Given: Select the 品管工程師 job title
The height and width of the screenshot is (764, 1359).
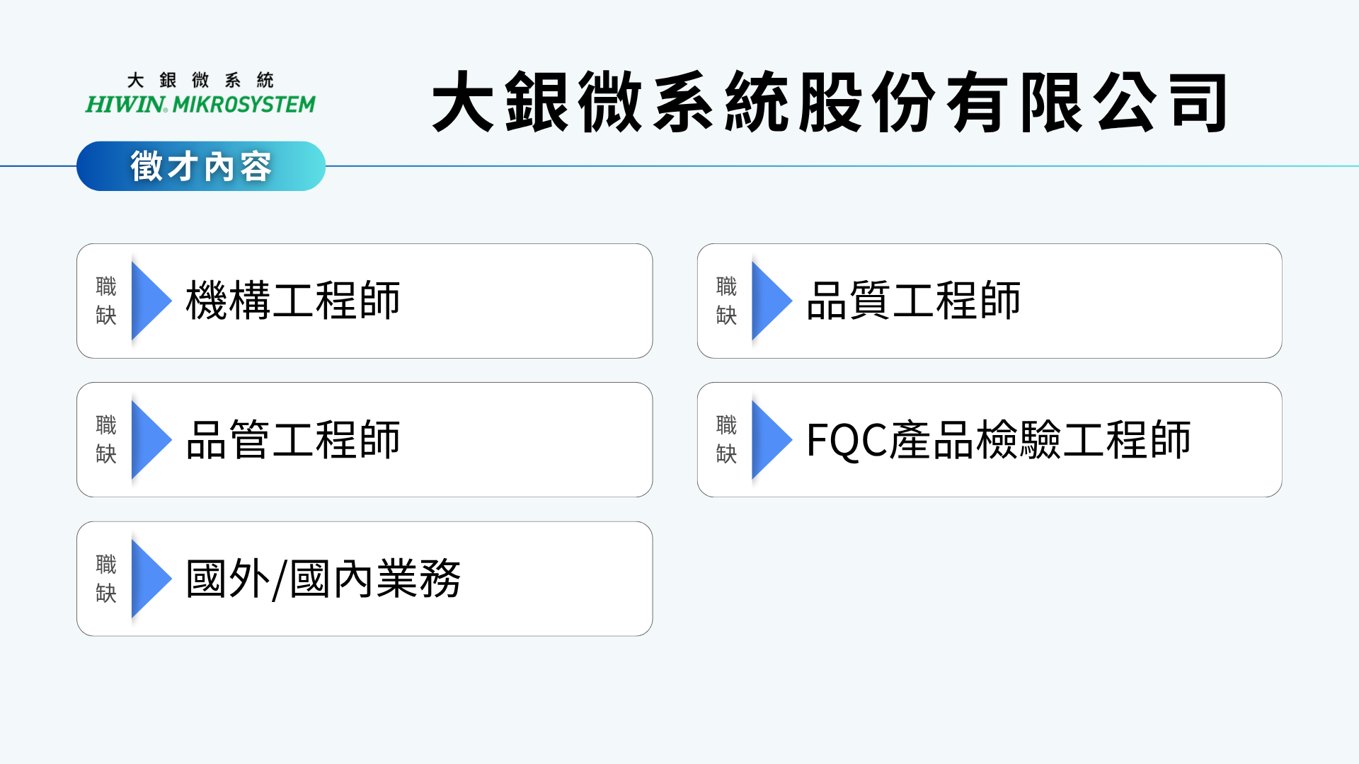Looking at the screenshot, I should (x=293, y=439).
